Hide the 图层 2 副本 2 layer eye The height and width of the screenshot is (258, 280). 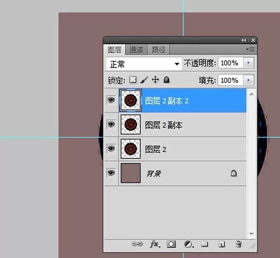click(111, 100)
